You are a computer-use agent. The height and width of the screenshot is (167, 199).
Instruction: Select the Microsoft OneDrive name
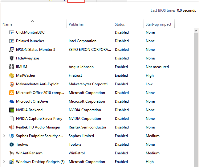[x=32, y=101]
